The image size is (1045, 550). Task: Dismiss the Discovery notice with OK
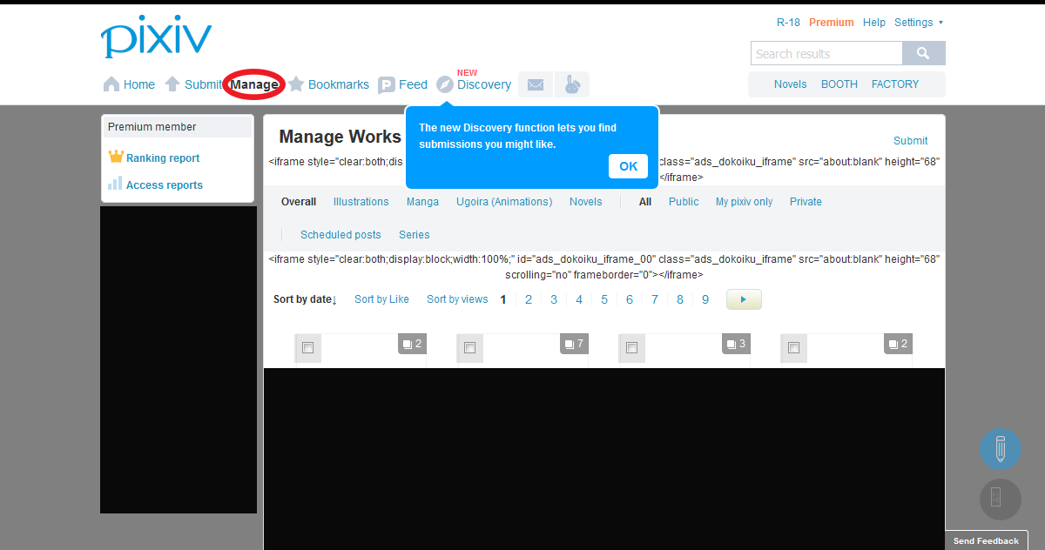(628, 166)
